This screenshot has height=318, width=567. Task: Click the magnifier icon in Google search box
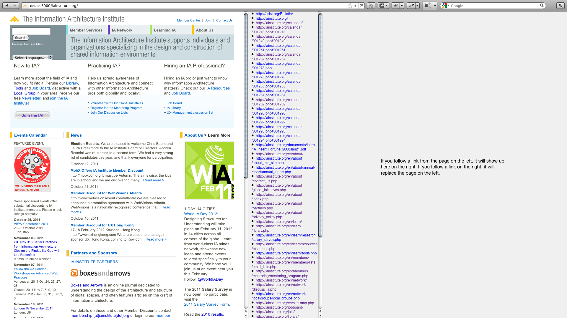(x=542, y=5)
